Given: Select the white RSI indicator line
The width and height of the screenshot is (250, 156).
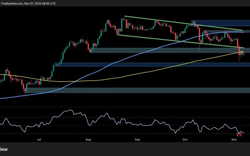Looking at the screenshot, I should (x=72, y=110).
